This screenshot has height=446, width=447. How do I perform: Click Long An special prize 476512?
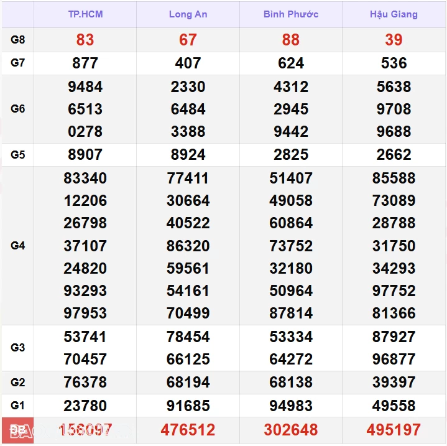[x=188, y=430]
